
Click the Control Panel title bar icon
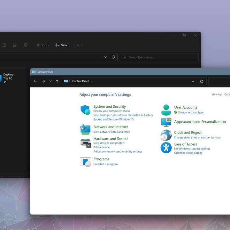tap(34, 72)
